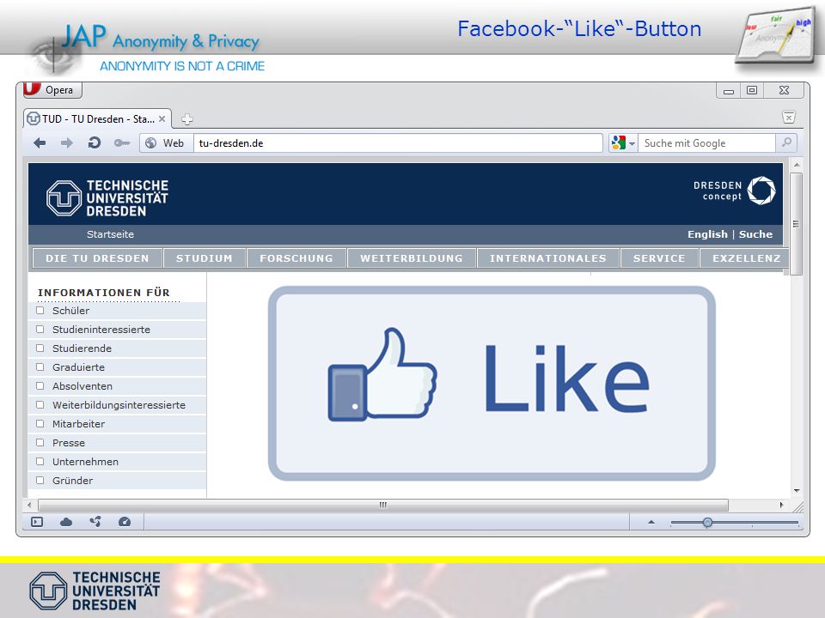Open Opera Unite share icon

(x=95, y=521)
